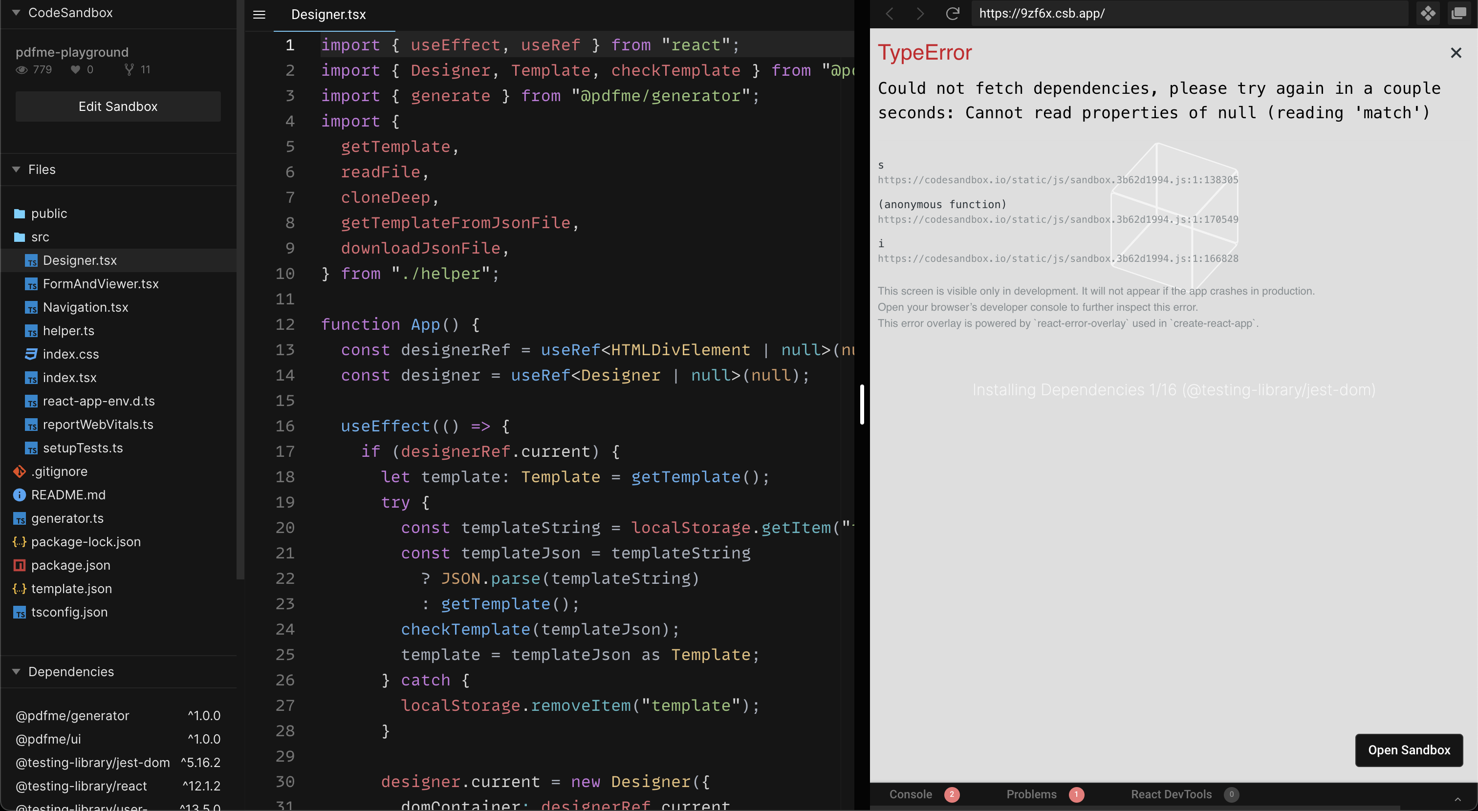Open the first sandbox.js stack trace link
1478x811 pixels.
click(x=1058, y=180)
